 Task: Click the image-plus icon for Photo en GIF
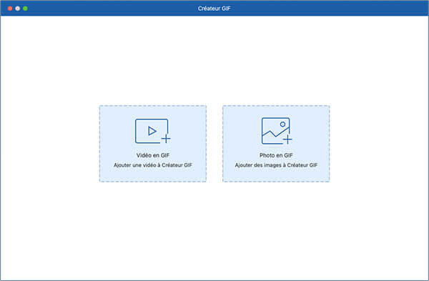(x=276, y=131)
